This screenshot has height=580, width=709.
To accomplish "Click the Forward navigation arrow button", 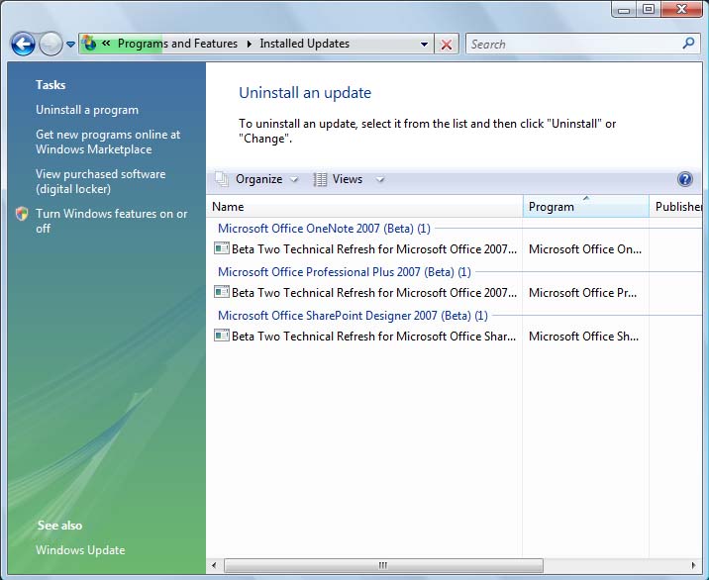I will click(51, 44).
